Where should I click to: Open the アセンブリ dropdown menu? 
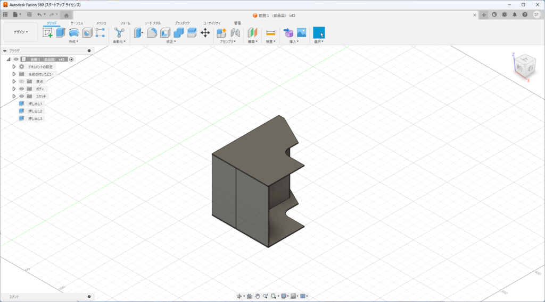click(x=228, y=41)
